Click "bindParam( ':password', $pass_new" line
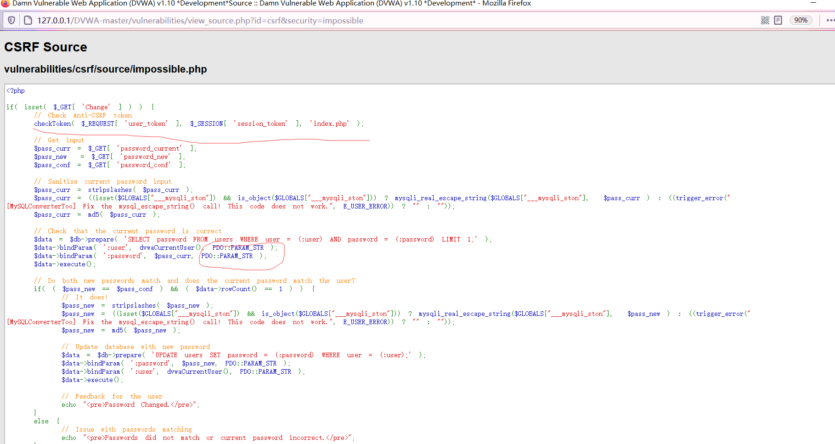The width and height of the screenshot is (835, 444). pyautogui.click(x=176, y=363)
